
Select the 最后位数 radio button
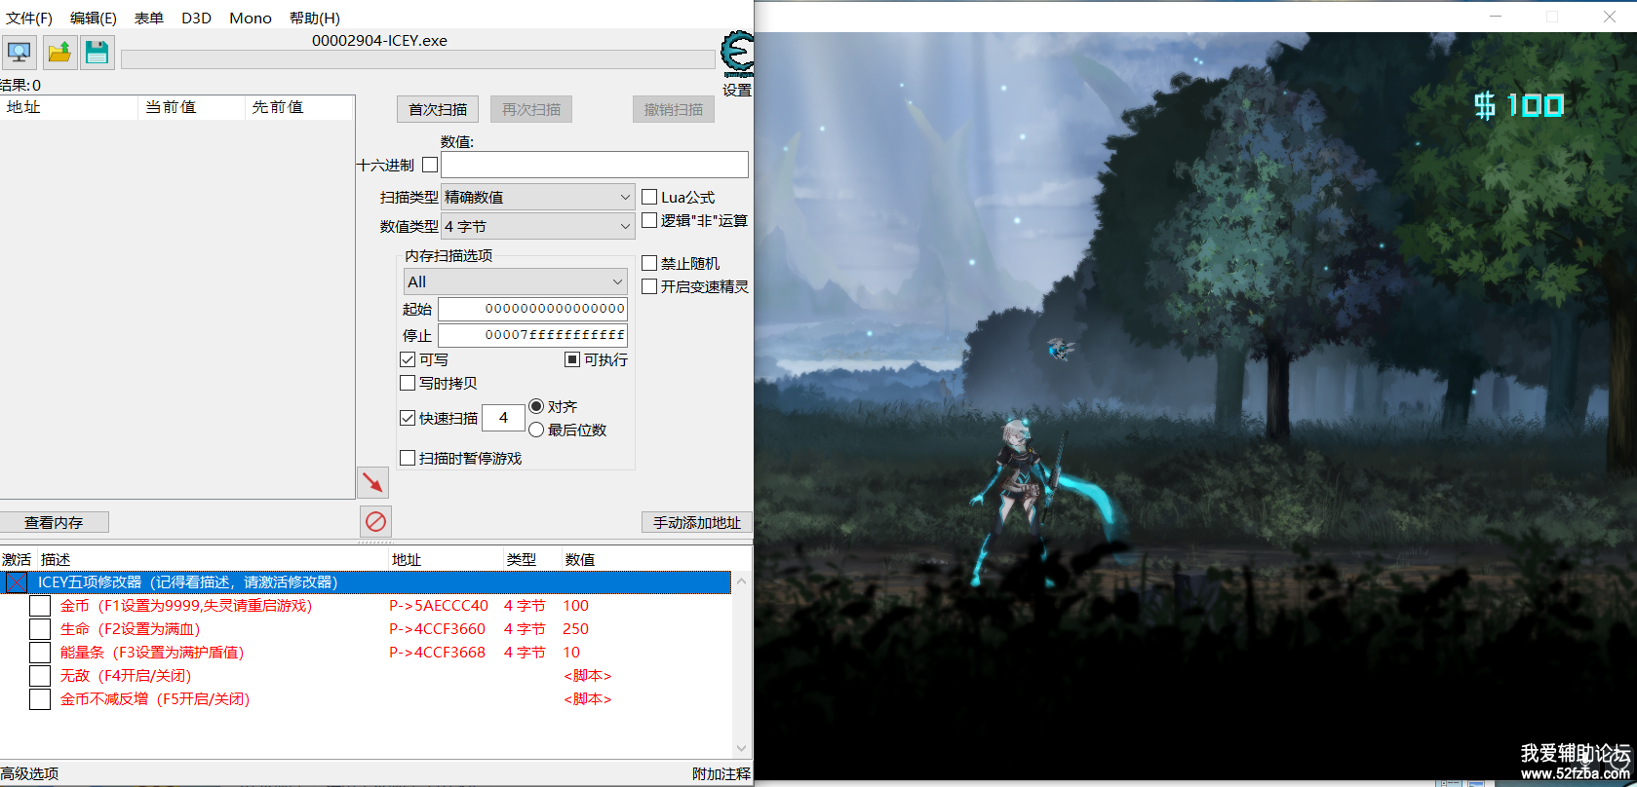click(536, 430)
